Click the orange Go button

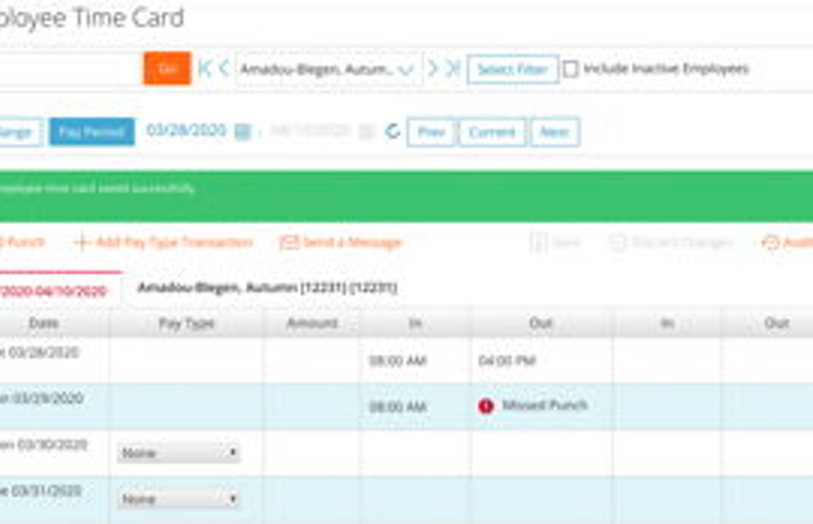click(167, 69)
